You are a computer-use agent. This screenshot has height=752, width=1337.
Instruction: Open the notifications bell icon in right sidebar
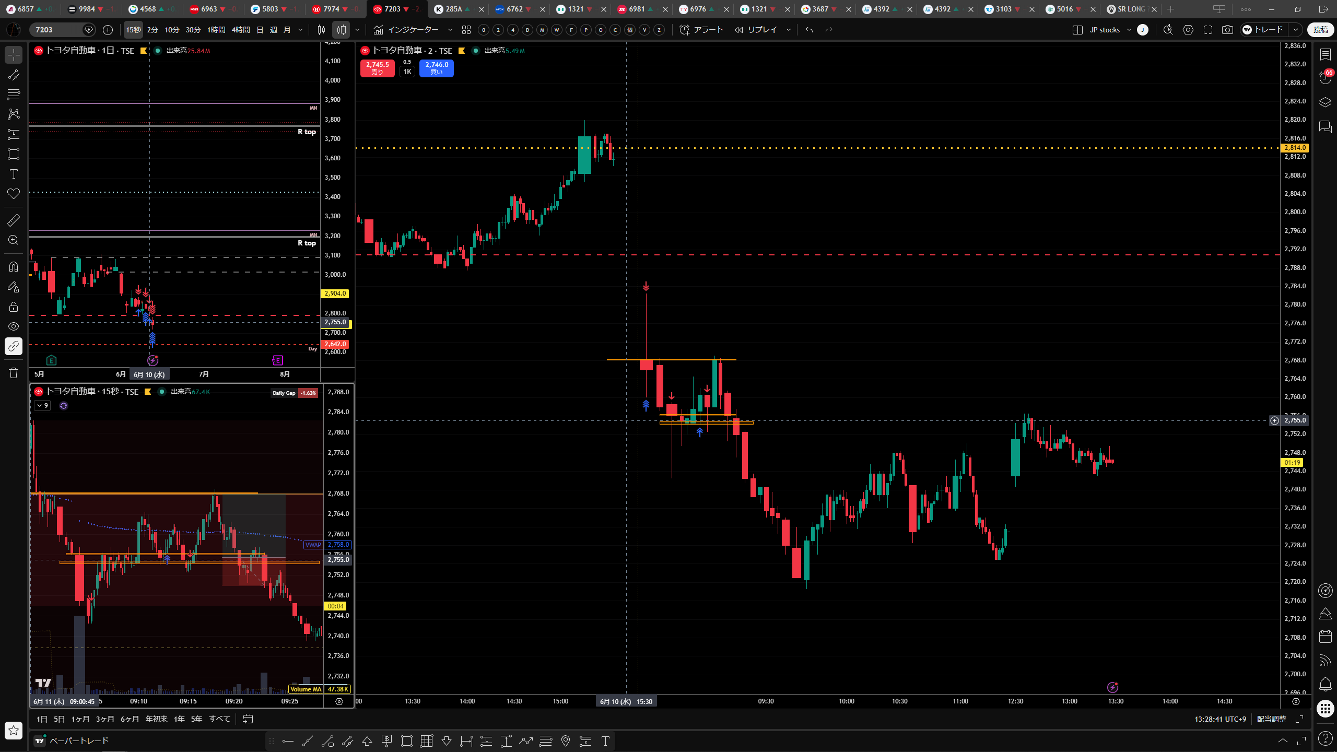point(1325,684)
